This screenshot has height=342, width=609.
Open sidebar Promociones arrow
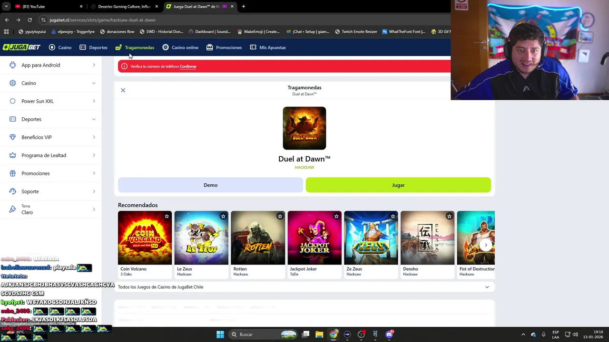pos(94,173)
